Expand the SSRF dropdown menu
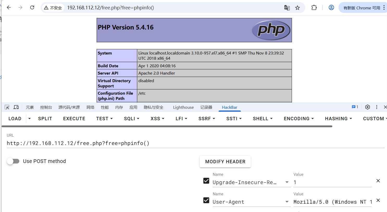This screenshot has height=212, width=387. click(207, 118)
